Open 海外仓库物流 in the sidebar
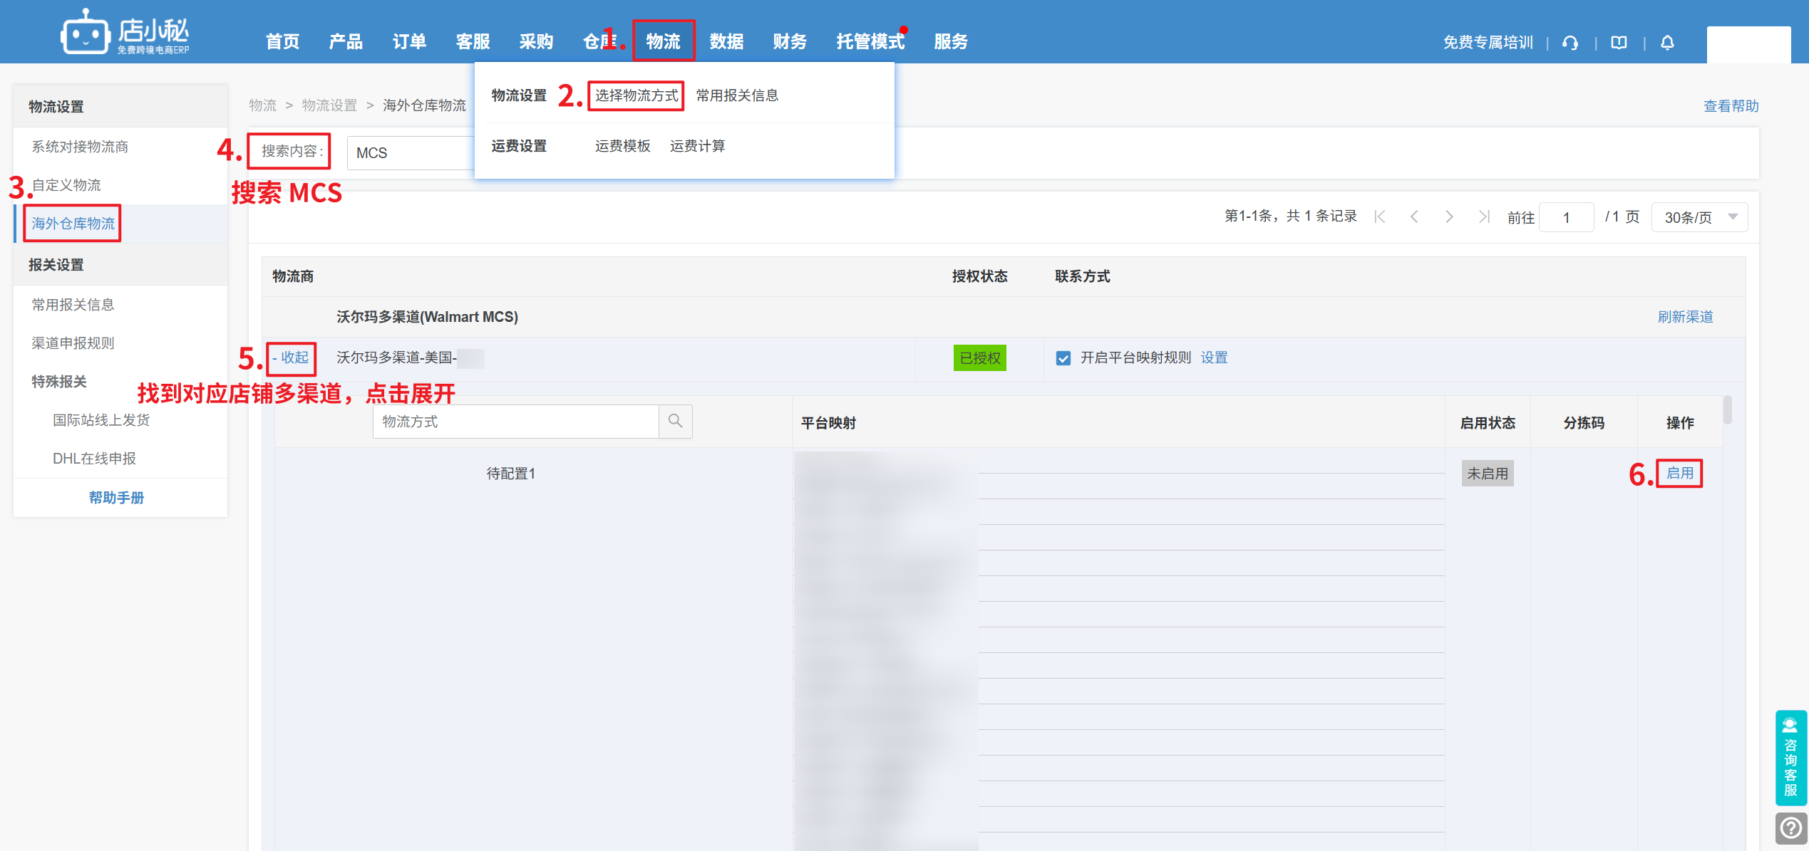Image resolution: width=1809 pixels, height=851 pixels. tap(73, 224)
